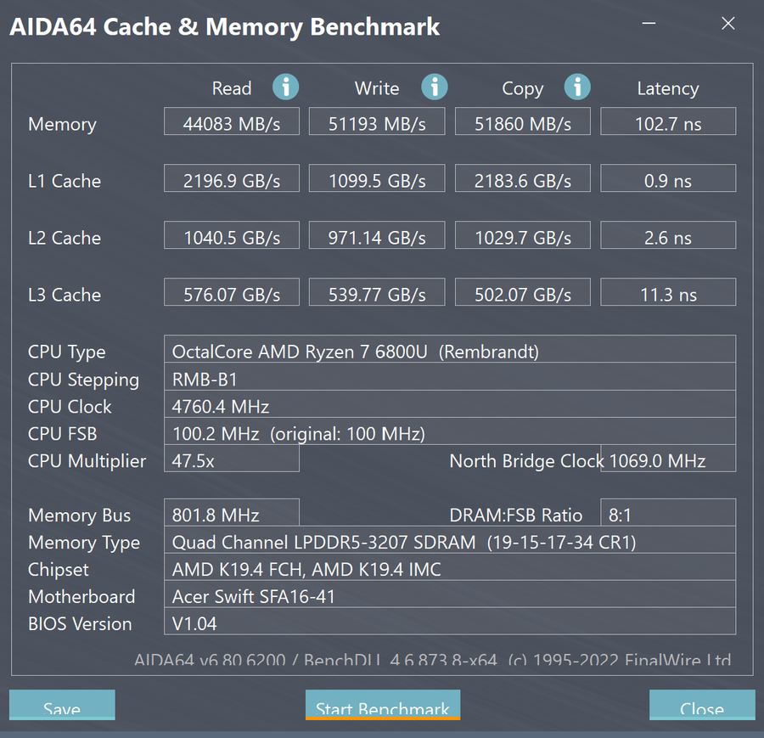The height and width of the screenshot is (738, 764).
Task: Select the Memory Read result field
Action: [232, 121]
